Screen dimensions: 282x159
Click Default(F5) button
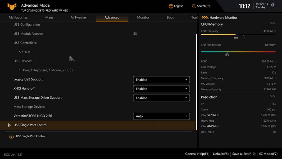(221, 154)
